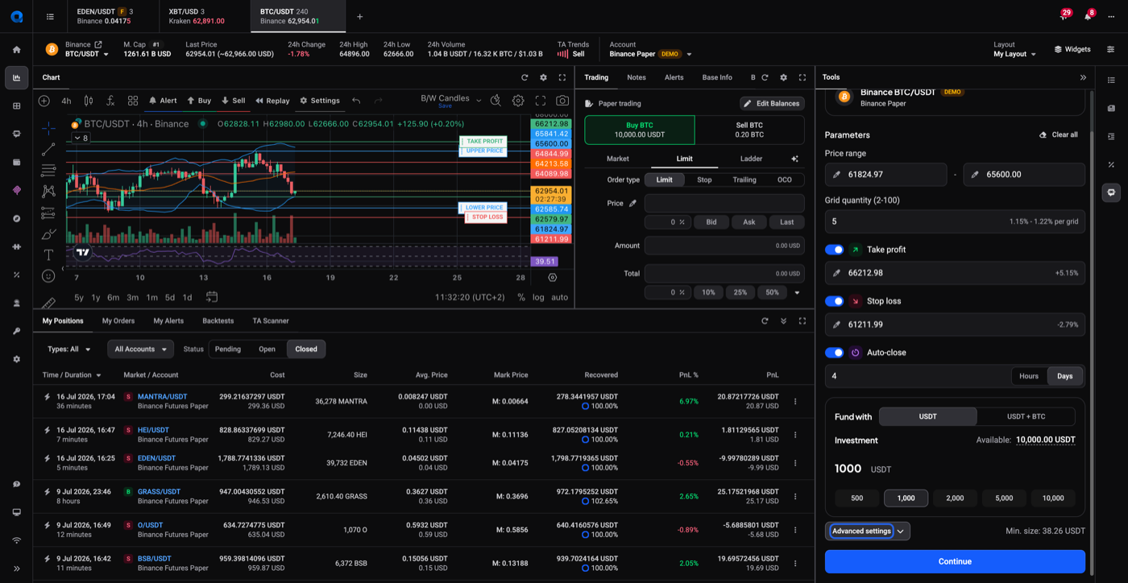This screenshot has width=1128, height=583.
Task: Expand indicators legend showing 8
Action: [81, 139]
